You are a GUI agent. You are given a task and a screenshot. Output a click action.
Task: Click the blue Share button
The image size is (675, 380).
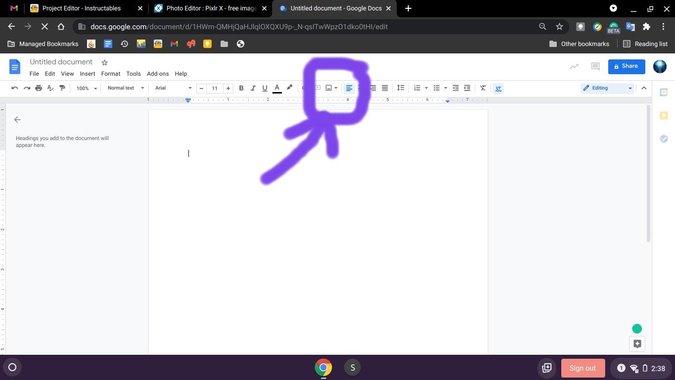point(626,66)
